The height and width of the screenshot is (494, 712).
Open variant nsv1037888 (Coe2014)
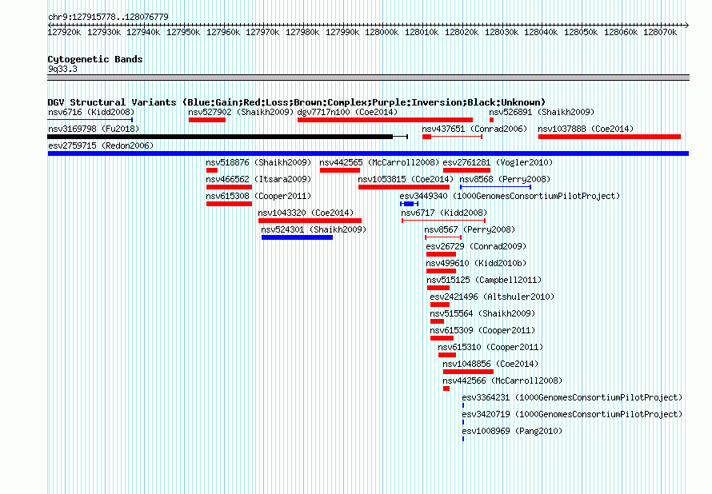point(586,129)
